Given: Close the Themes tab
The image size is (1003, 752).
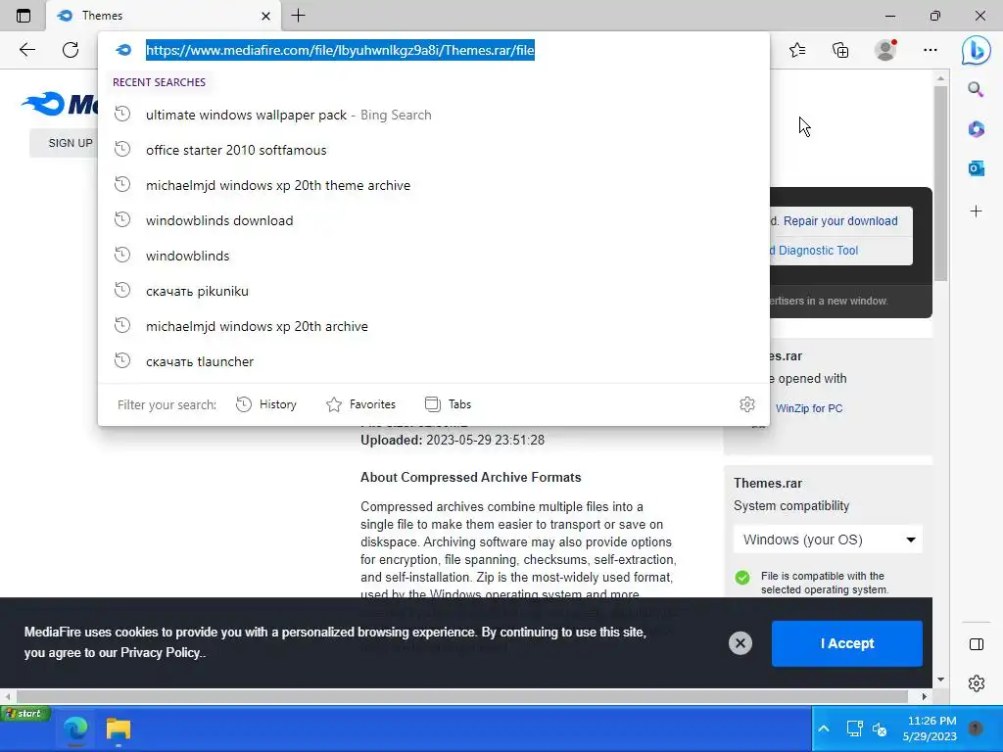Looking at the screenshot, I should (x=266, y=16).
